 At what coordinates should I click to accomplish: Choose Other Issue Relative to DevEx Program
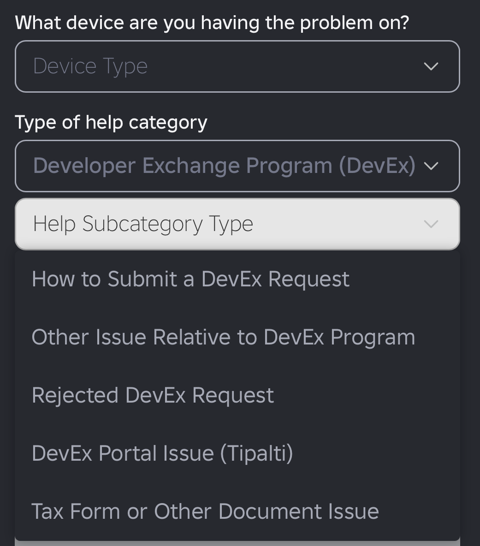[237, 337]
